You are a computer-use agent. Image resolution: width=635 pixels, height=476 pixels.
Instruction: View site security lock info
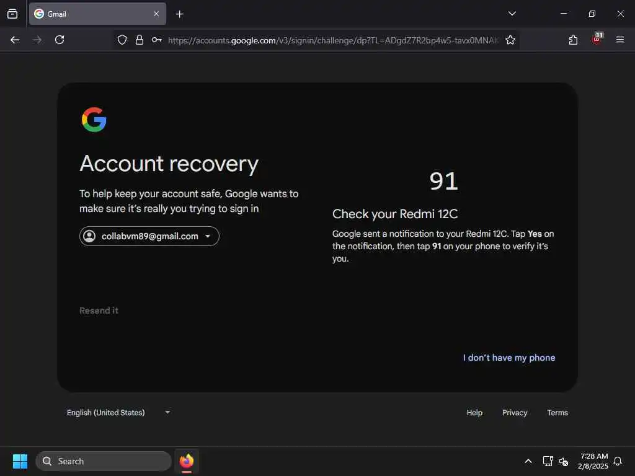click(x=140, y=40)
